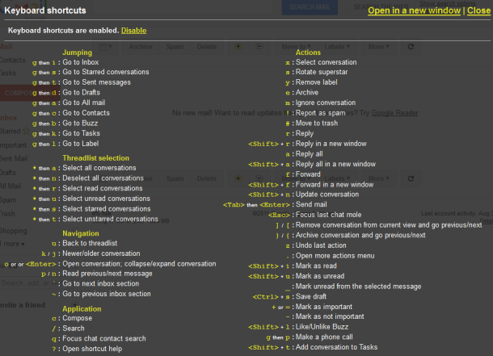Click the 'Newer/older conversation' shortcut row
This screenshot has height=356, width=493.
tap(91, 253)
